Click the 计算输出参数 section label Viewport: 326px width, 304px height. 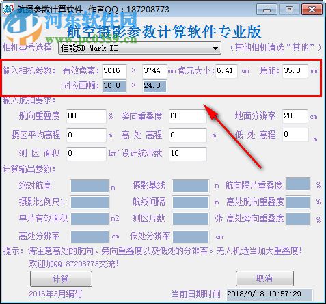[x=29, y=169]
